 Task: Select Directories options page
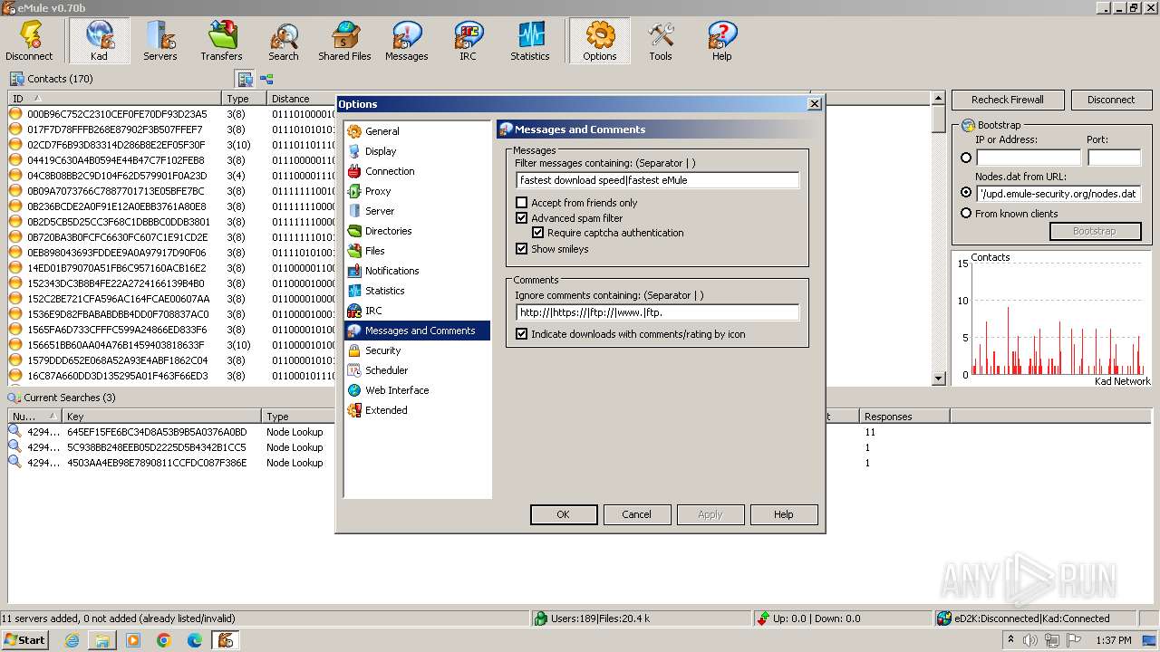(x=388, y=231)
